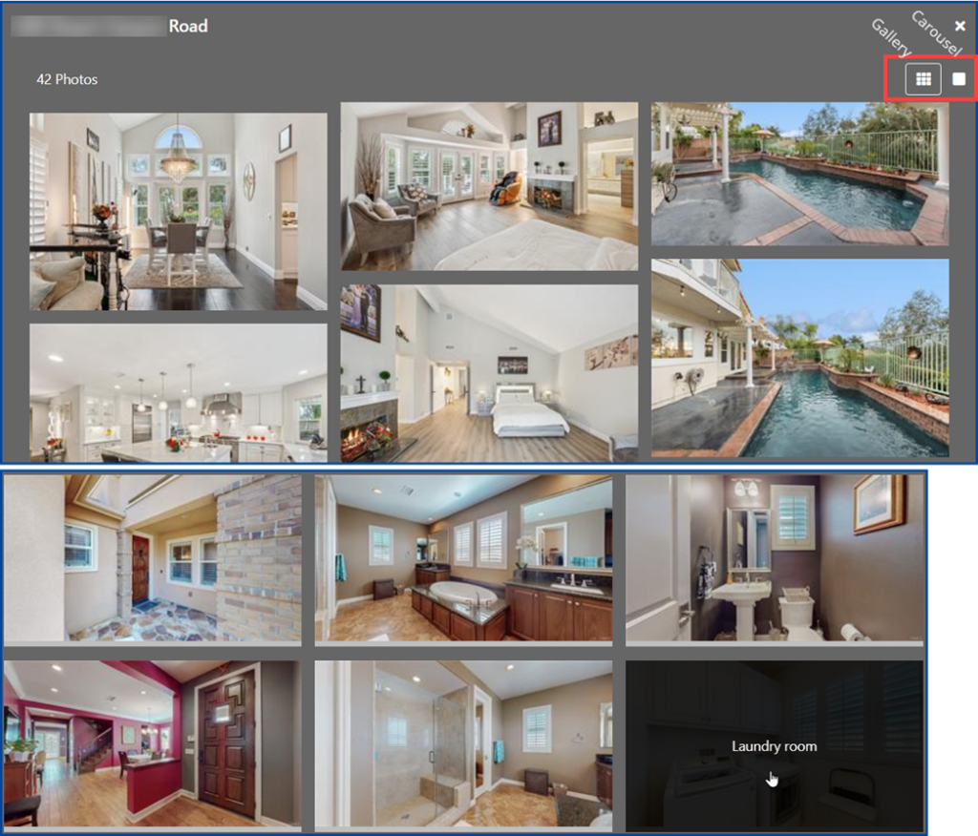Click the "42 Photos" count label
The height and width of the screenshot is (836, 978).
coord(67,79)
